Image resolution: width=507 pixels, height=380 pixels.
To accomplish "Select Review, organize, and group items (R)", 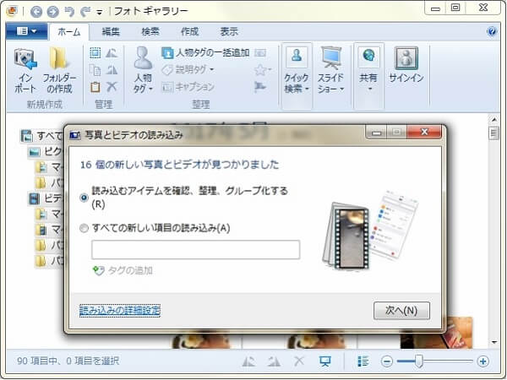I will 84,197.
